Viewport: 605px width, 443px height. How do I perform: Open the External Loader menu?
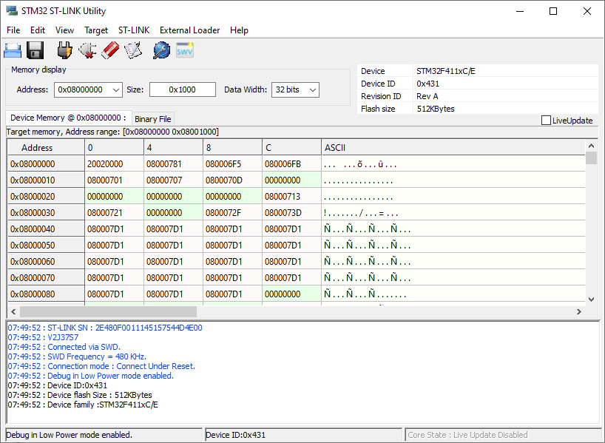tap(190, 30)
